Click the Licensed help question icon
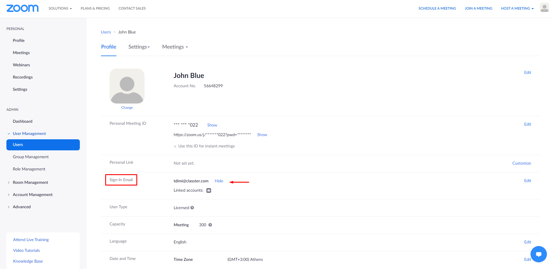 (x=192, y=208)
